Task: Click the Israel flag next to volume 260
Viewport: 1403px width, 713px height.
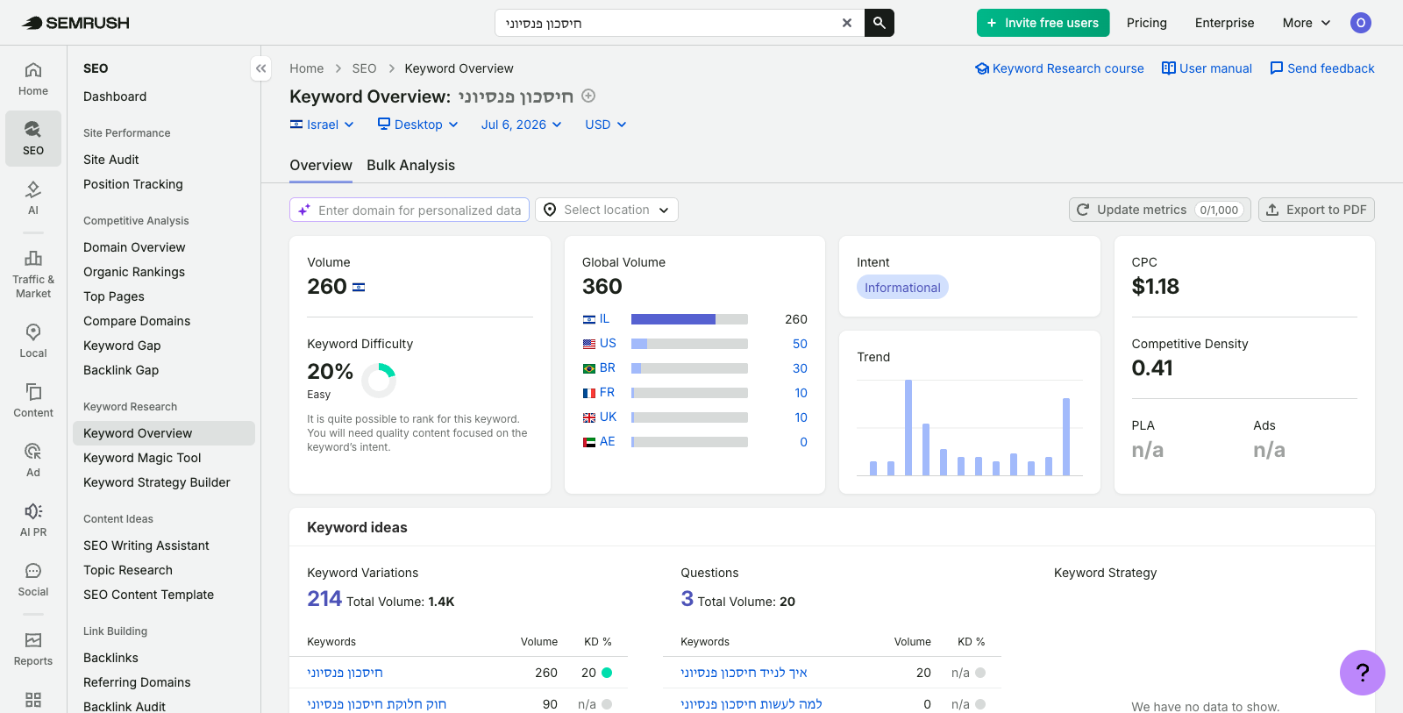Action: click(359, 287)
